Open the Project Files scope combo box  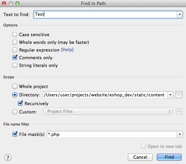click(108, 111)
